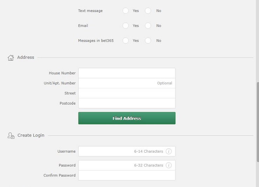Click the Create Login user-lock icon

(11, 135)
